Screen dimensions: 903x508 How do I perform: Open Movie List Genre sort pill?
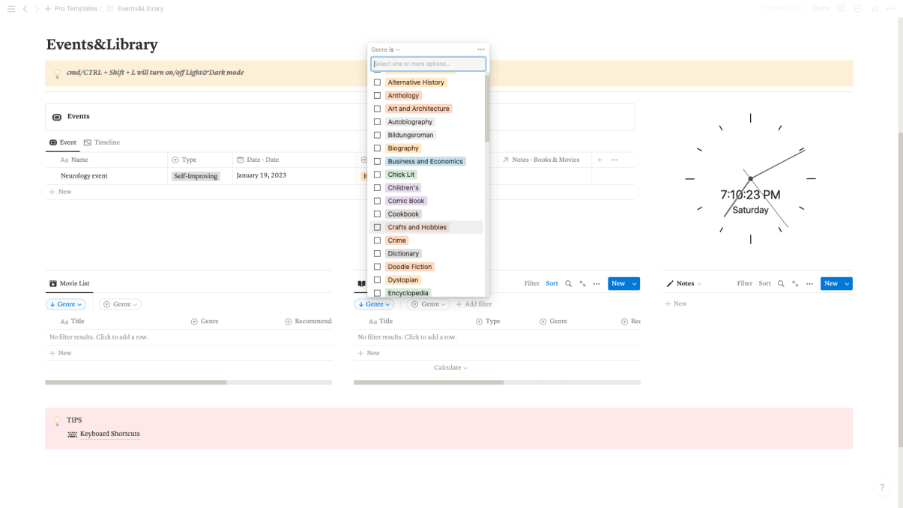pyautogui.click(x=66, y=304)
